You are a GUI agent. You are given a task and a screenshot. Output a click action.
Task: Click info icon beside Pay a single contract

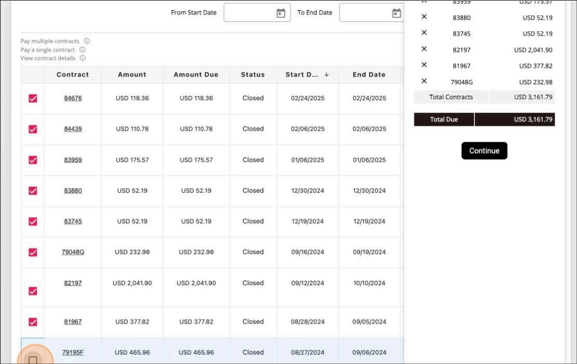click(x=82, y=50)
